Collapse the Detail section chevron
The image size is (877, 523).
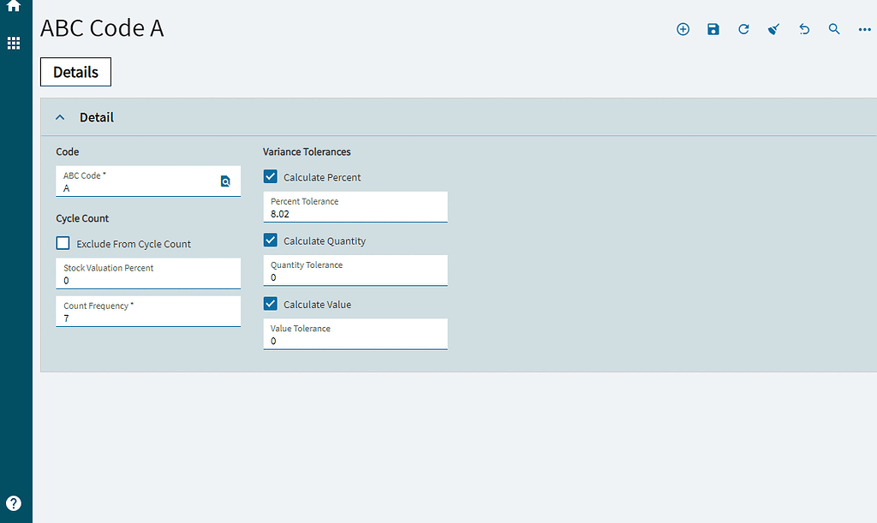click(59, 117)
